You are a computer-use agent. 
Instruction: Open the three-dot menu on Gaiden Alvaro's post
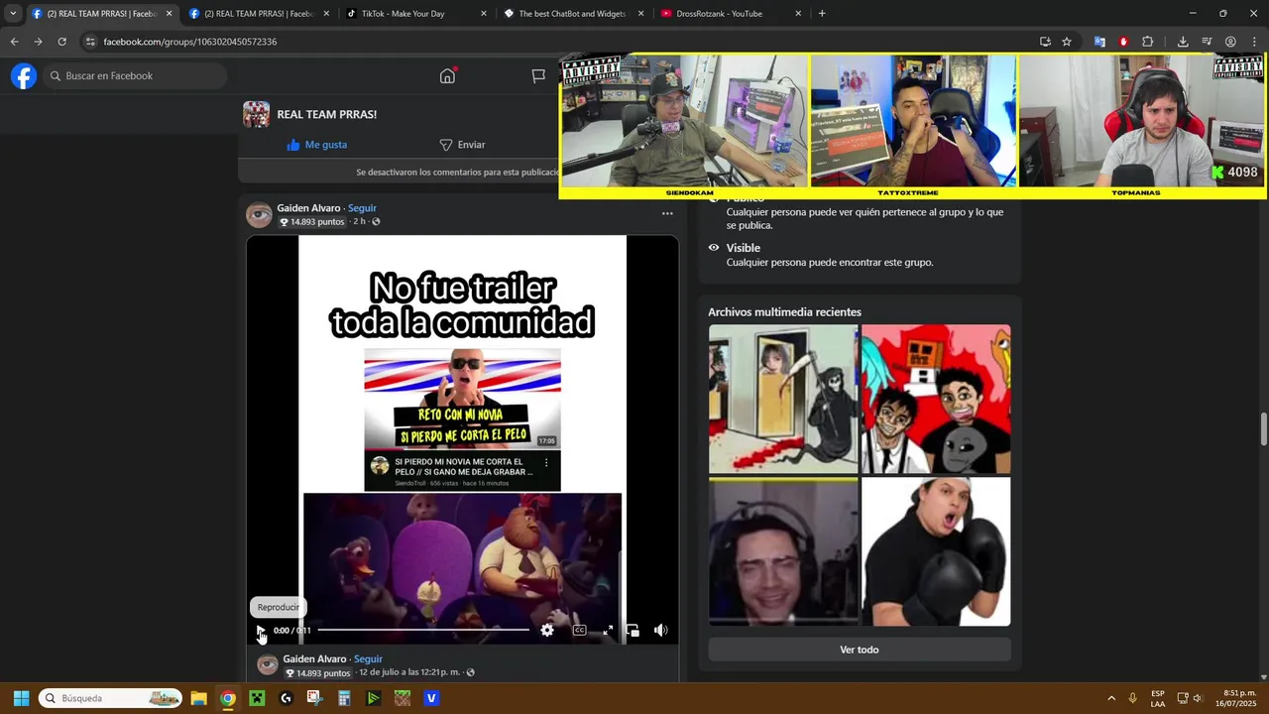point(667,213)
